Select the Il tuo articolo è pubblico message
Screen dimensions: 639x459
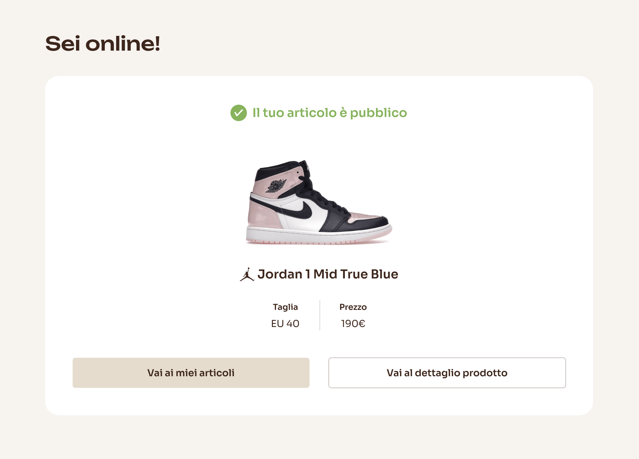click(x=329, y=113)
